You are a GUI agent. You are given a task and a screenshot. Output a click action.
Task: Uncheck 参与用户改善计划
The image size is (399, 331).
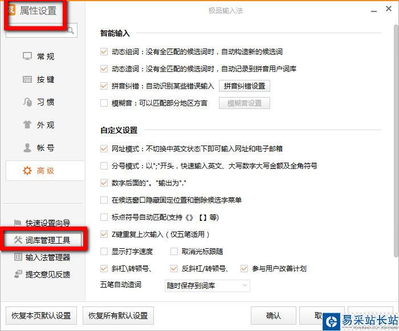point(245,269)
